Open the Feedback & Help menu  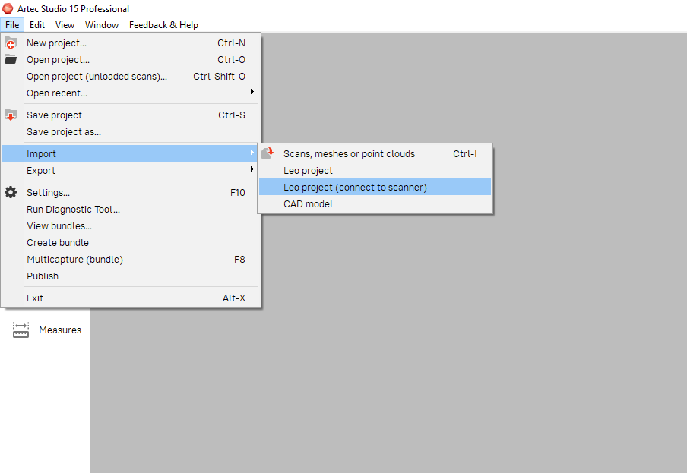[x=163, y=25]
